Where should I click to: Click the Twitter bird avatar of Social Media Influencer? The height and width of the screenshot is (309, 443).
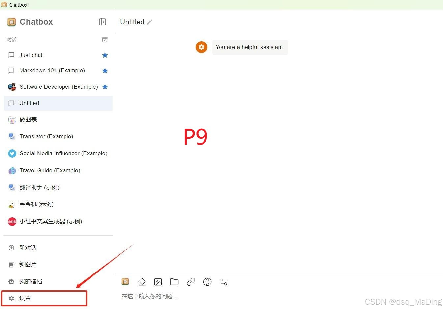pos(12,154)
